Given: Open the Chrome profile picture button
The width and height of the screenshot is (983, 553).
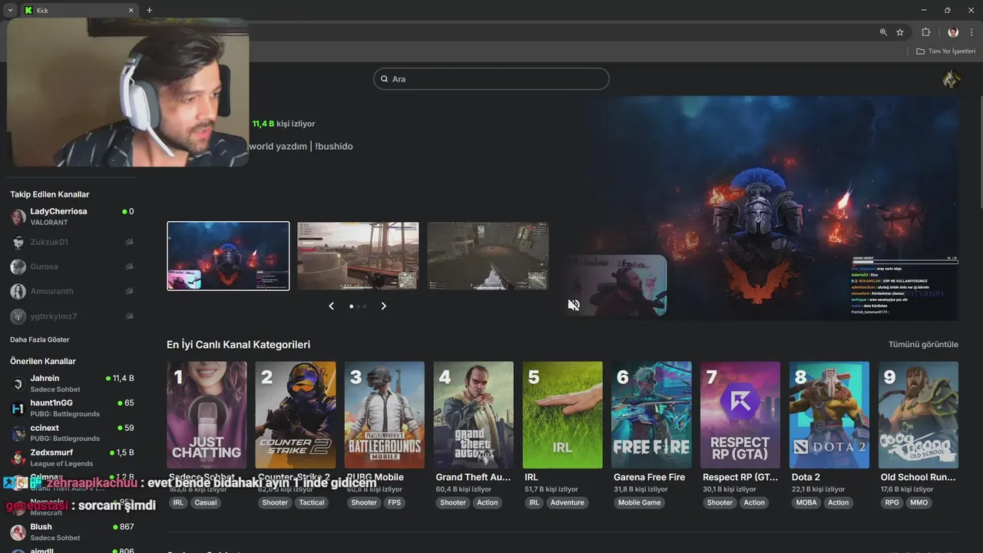Looking at the screenshot, I should tap(953, 32).
